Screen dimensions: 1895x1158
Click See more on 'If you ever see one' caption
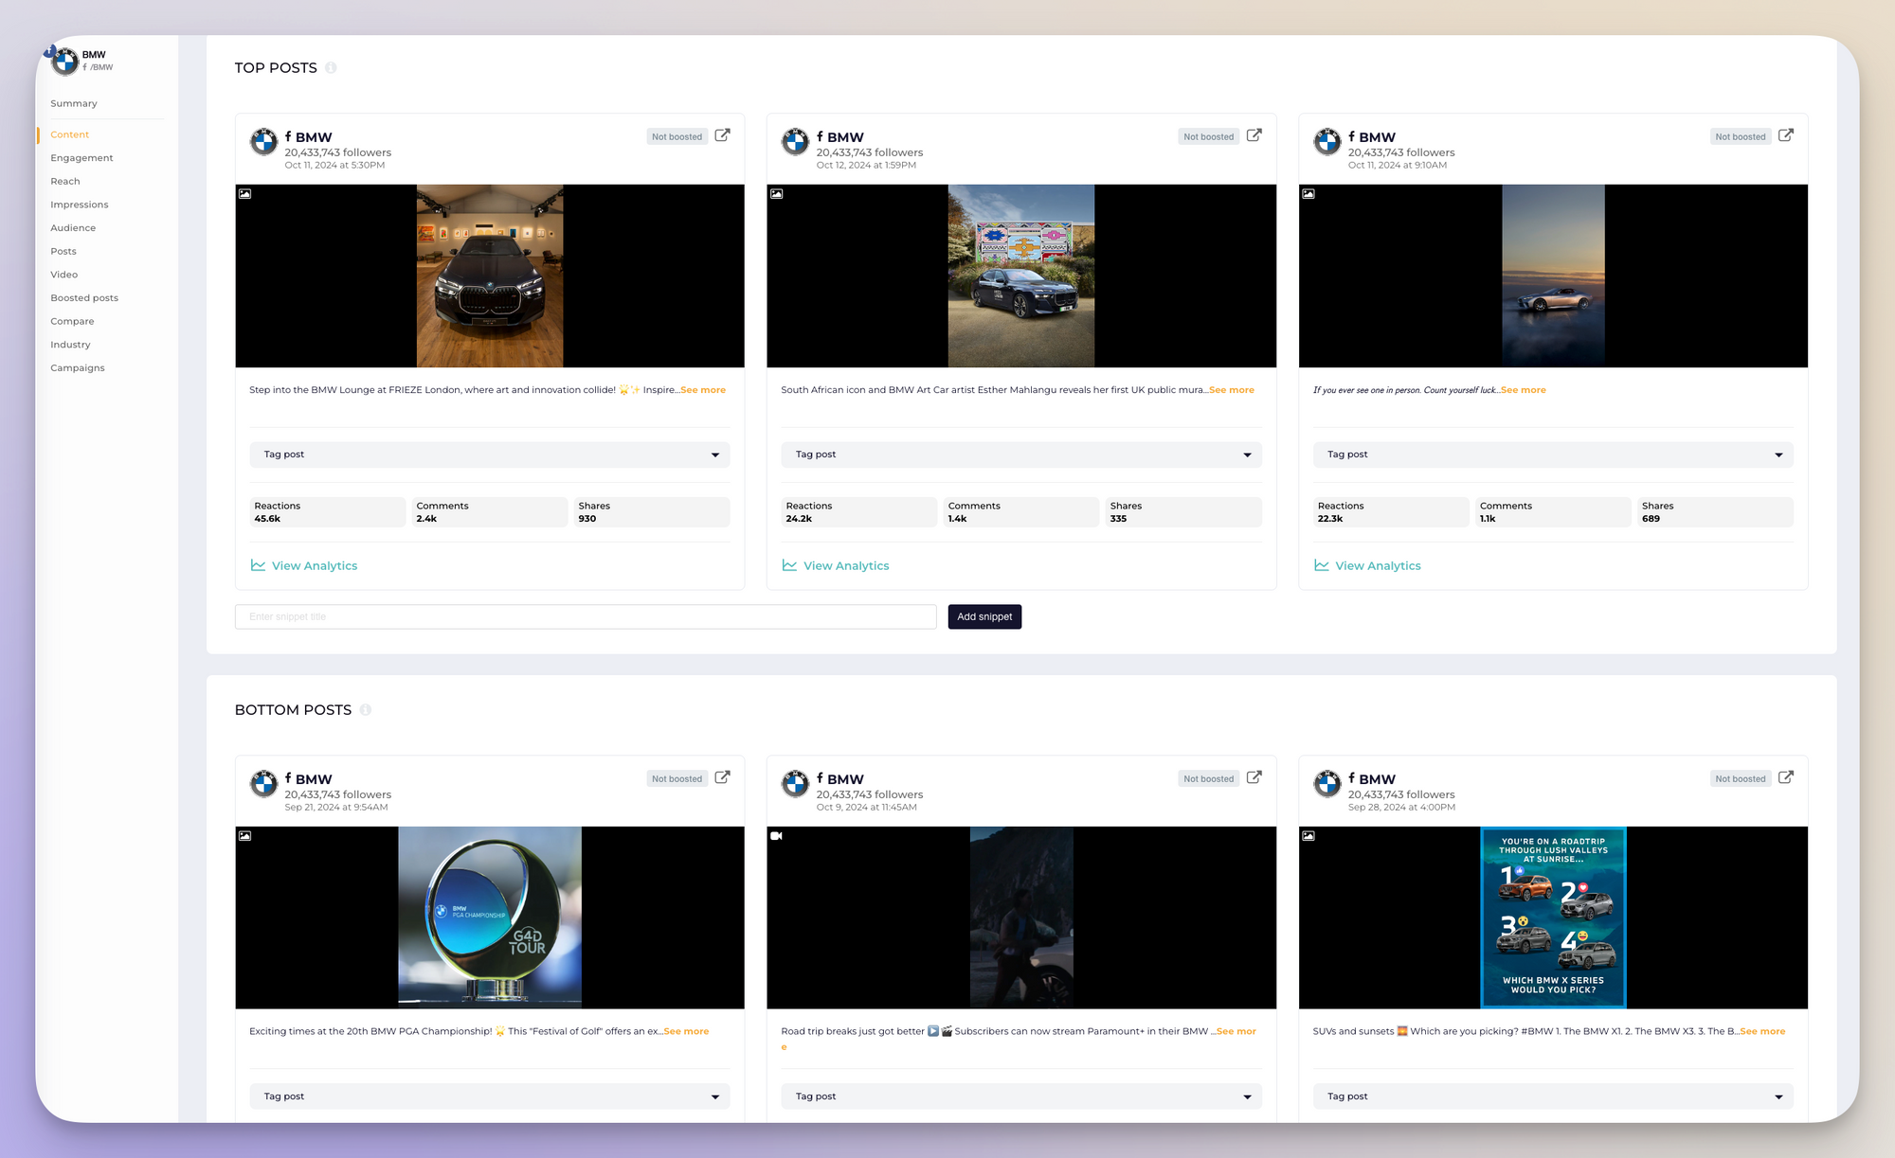[1524, 390]
